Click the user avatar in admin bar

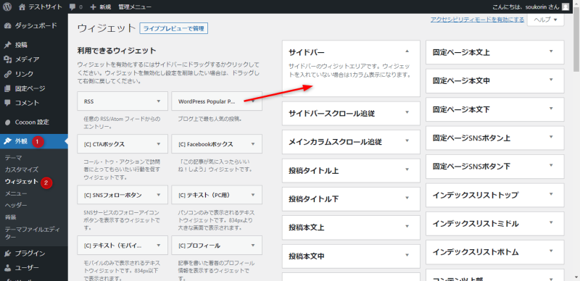pos(565,7)
